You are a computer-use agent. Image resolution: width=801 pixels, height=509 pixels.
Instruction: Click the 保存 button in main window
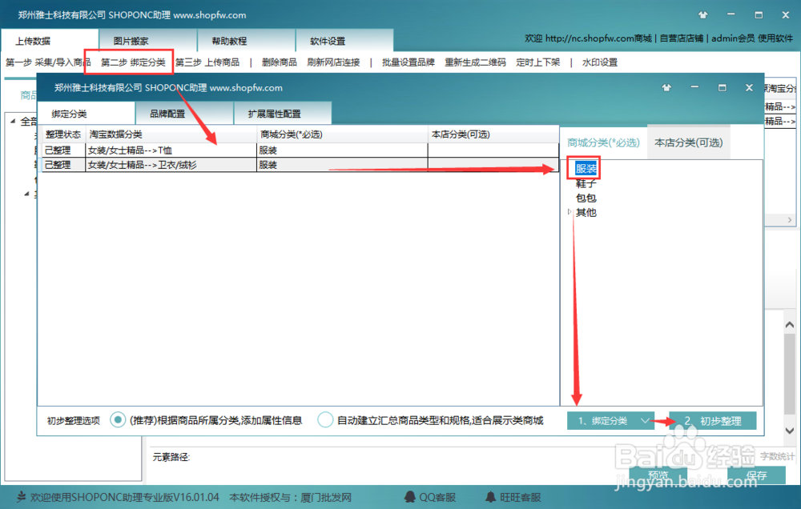[x=757, y=475]
